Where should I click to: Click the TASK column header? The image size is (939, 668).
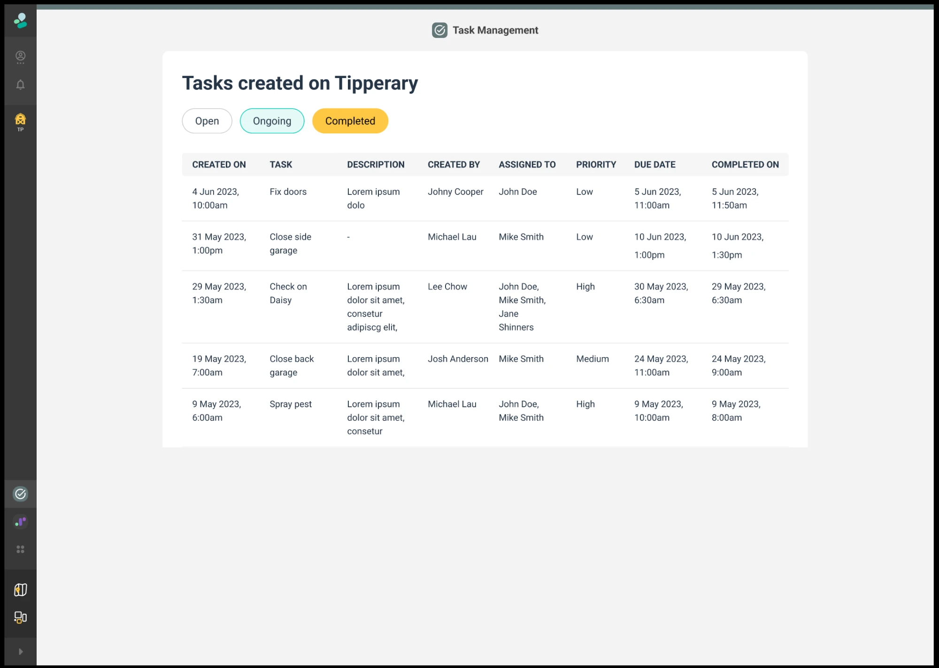281,164
